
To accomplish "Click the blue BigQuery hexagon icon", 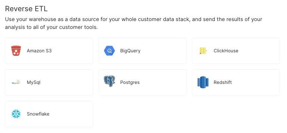I will click(x=109, y=51).
